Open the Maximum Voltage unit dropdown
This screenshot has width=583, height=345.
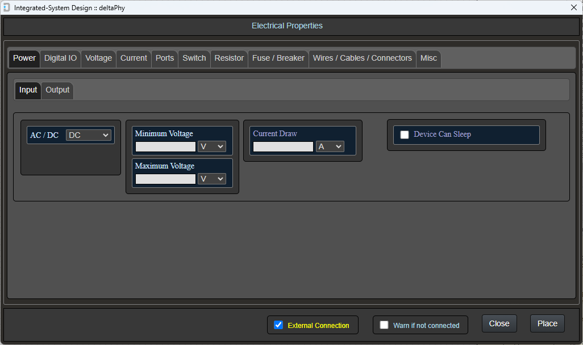211,178
